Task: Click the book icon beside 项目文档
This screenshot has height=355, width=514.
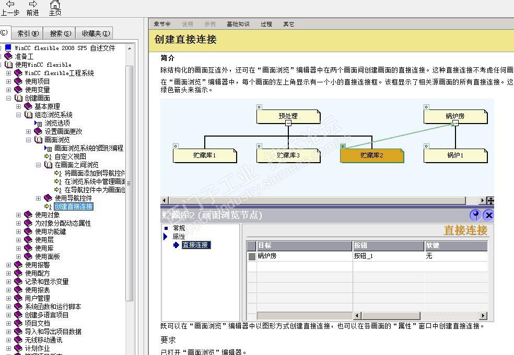Action: click(18, 323)
